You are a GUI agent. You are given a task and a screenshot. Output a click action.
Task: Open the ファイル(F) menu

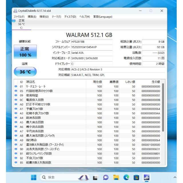pos(19,17)
